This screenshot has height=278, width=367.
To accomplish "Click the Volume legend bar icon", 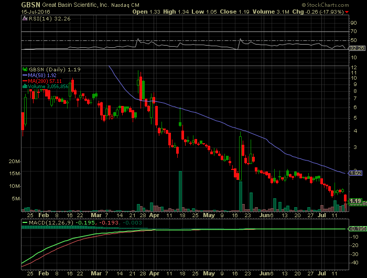I will click(x=25, y=86).
